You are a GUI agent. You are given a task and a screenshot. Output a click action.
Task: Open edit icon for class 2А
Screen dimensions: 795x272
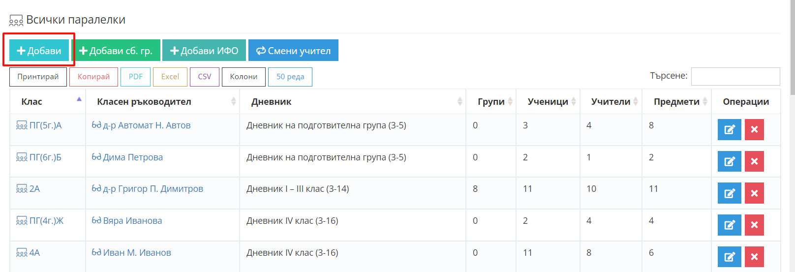click(x=729, y=193)
